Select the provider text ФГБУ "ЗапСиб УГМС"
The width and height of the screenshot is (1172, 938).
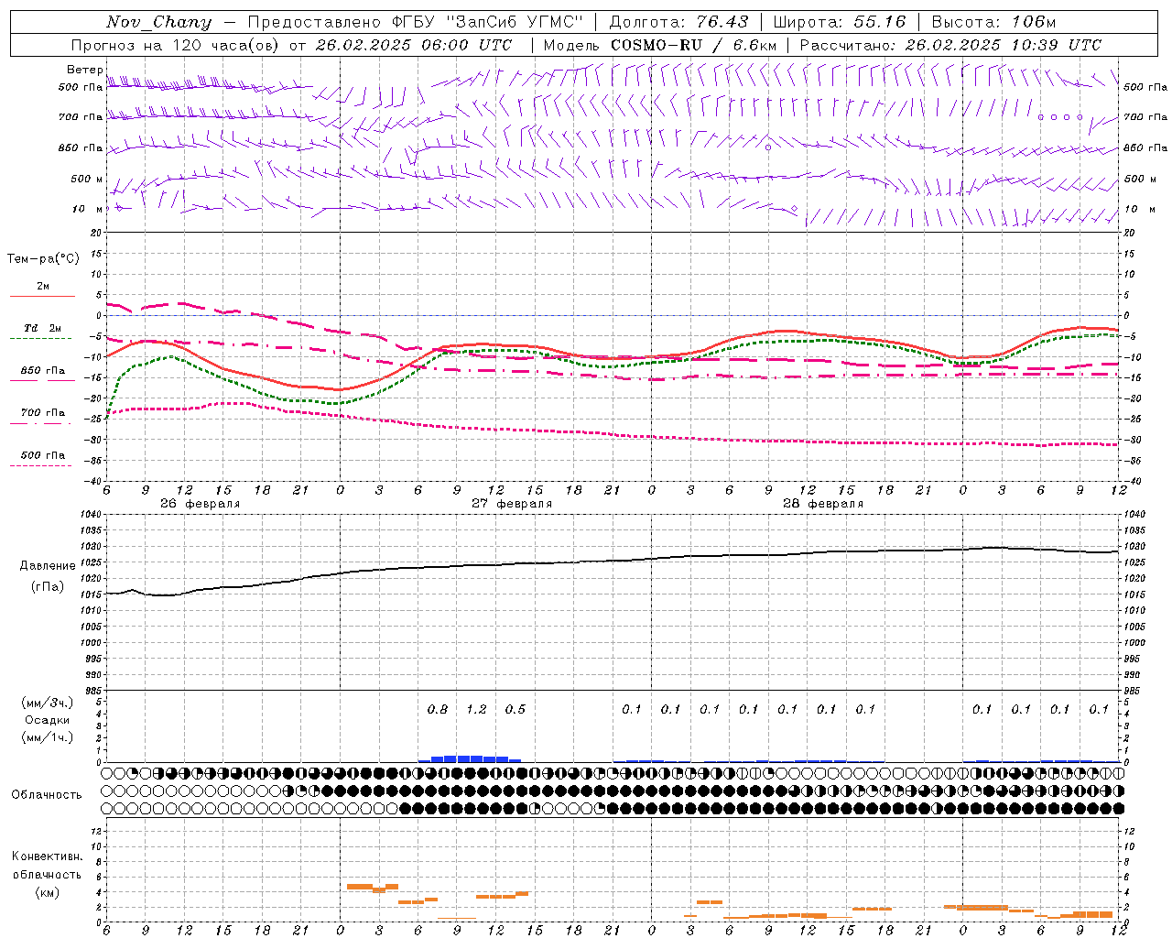pyautogui.click(x=488, y=22)
